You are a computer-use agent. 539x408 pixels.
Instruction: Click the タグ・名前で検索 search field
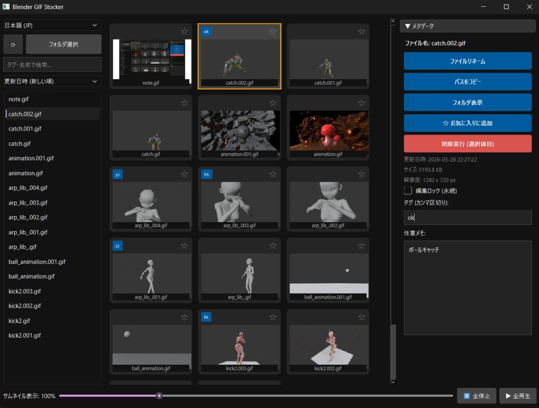pyautogui.click(x=51, y=64)
